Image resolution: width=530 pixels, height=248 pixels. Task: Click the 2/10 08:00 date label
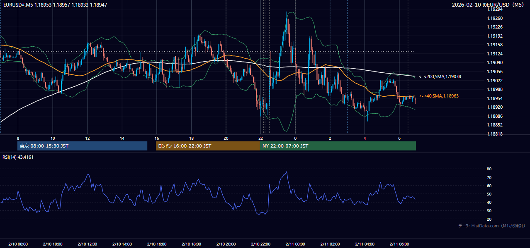(x=18, y=244)
